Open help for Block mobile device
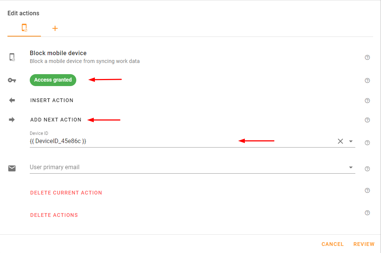Screen dimensions: 381x253 [x=367, y=57]
